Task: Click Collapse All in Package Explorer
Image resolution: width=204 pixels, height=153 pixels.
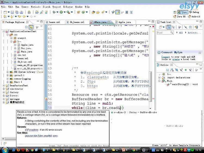Action: pyautogui.click(x=26, y=27)
